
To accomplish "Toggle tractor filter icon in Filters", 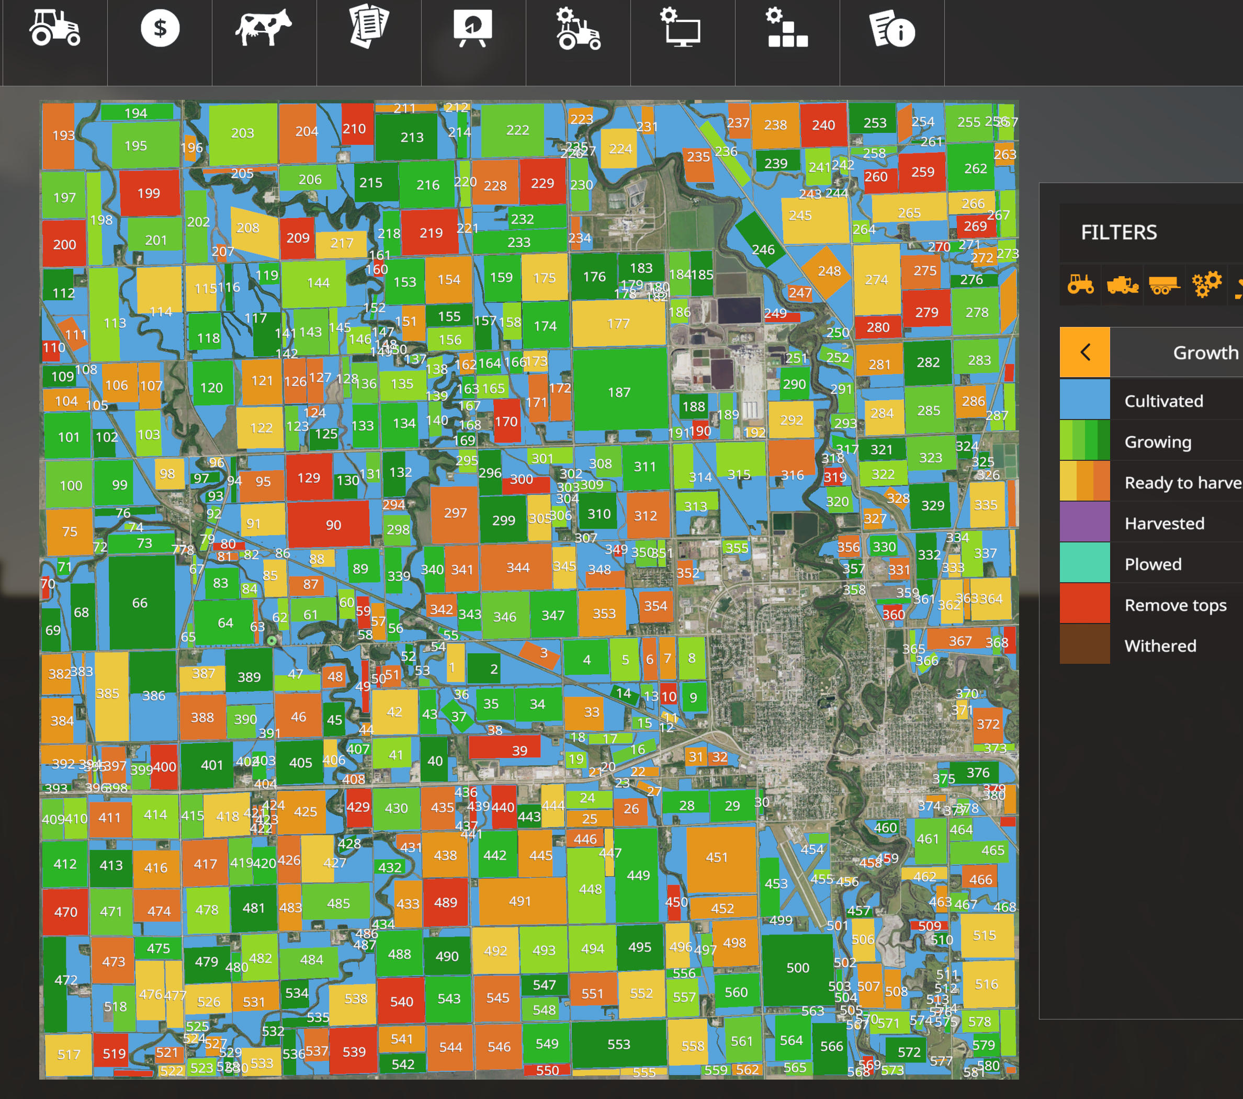I will [1081, 284].
